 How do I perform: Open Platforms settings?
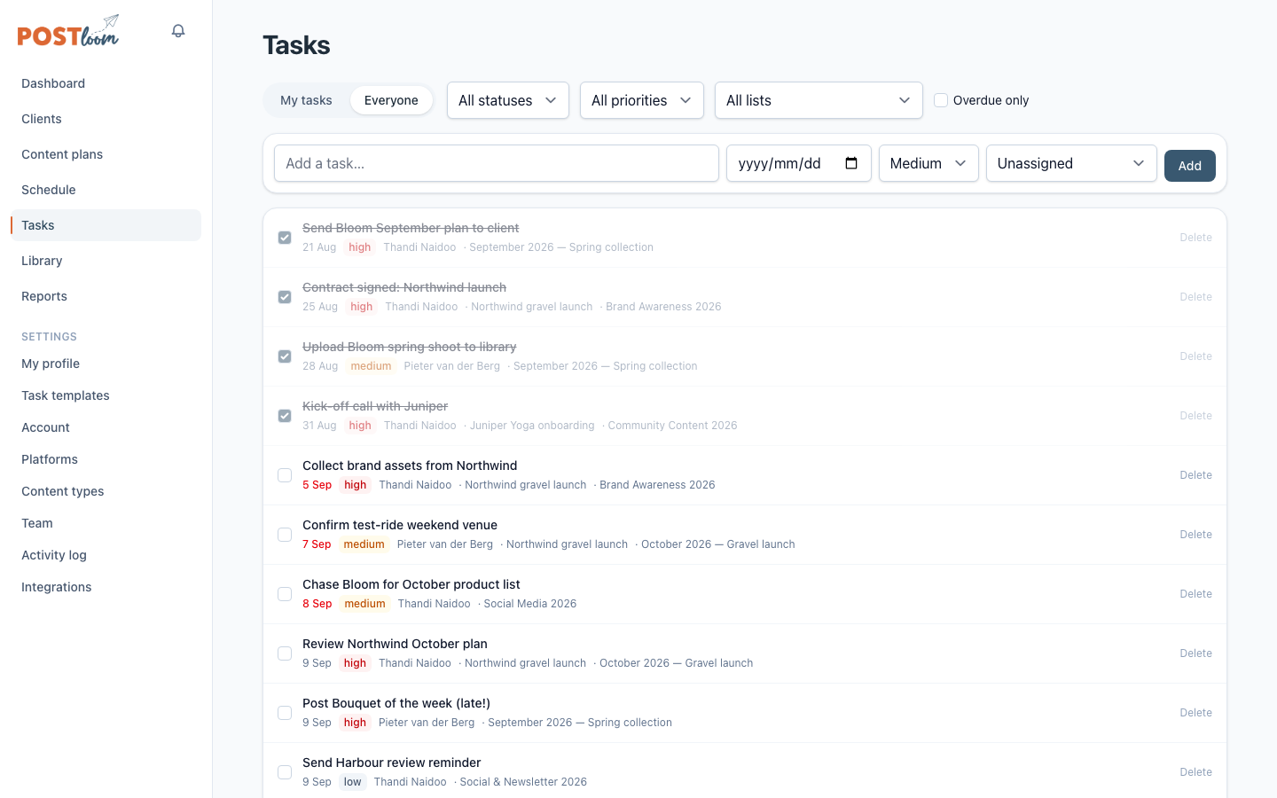pyautogui.click(x=106, y=459)
